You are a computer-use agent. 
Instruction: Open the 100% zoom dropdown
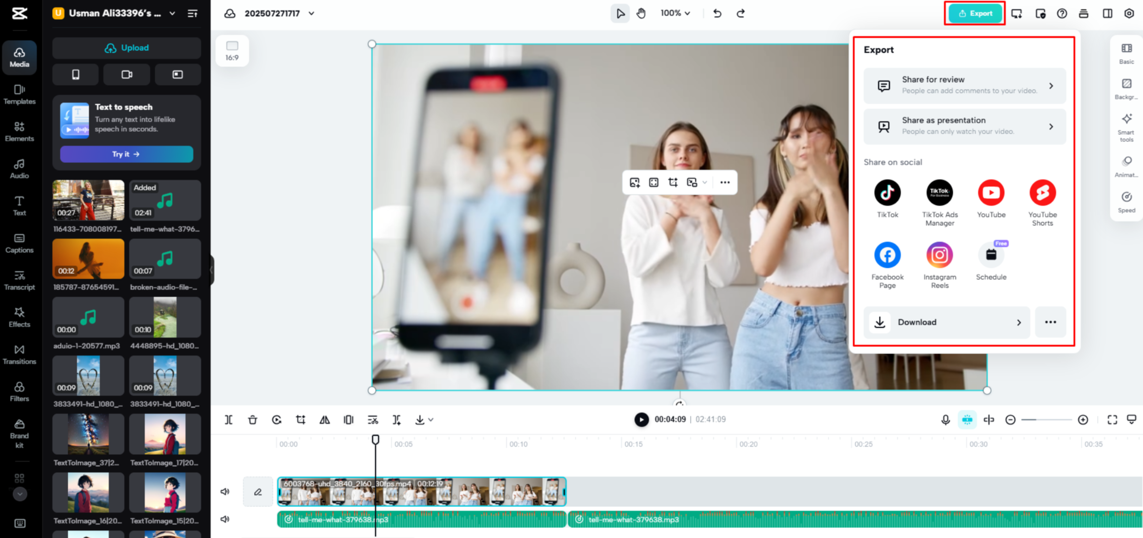[x=675, y=13]
